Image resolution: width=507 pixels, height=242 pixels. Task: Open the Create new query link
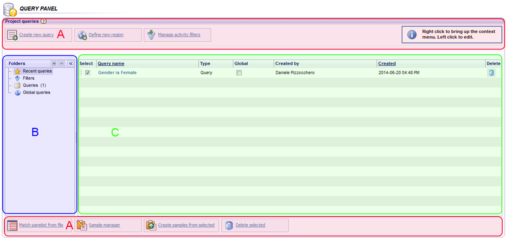coord(37,35)
